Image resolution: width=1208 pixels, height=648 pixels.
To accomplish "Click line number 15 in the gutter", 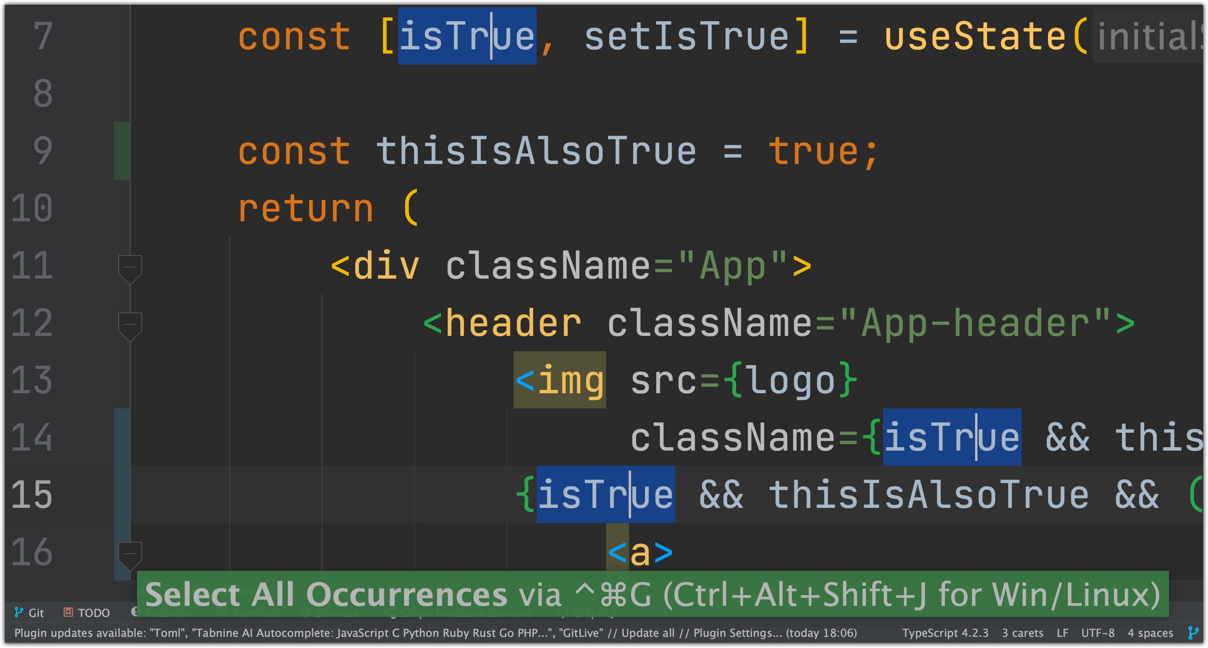I will point(32,494).
